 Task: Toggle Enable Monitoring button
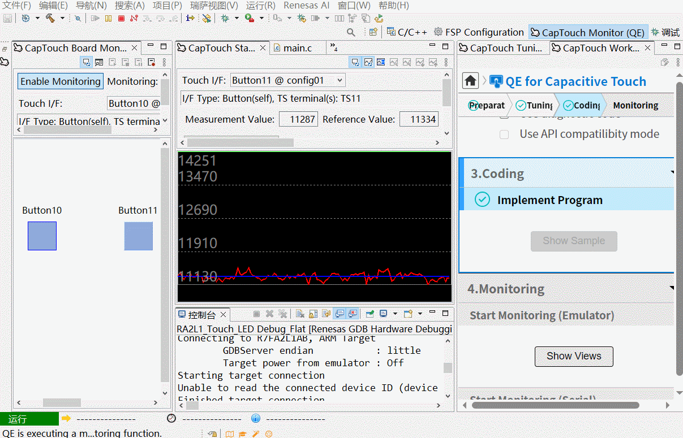(x=61, y=81)
